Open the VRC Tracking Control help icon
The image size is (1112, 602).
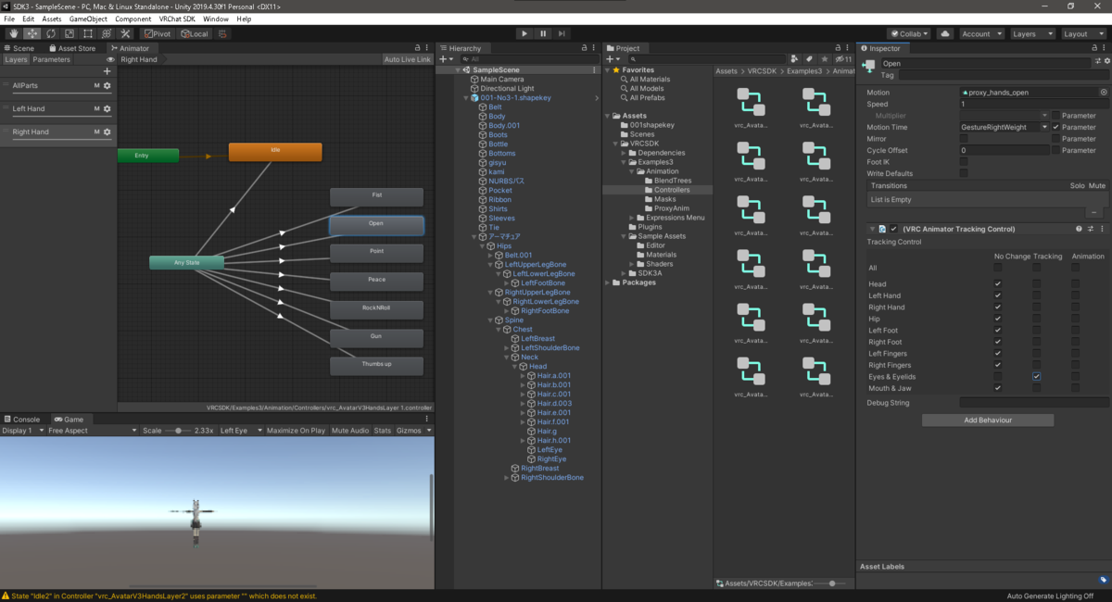pyautogui.click(x=1079, y=229)
